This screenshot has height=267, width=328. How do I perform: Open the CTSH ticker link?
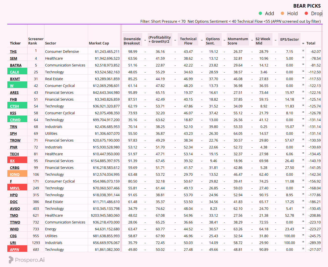click(14, 106)
